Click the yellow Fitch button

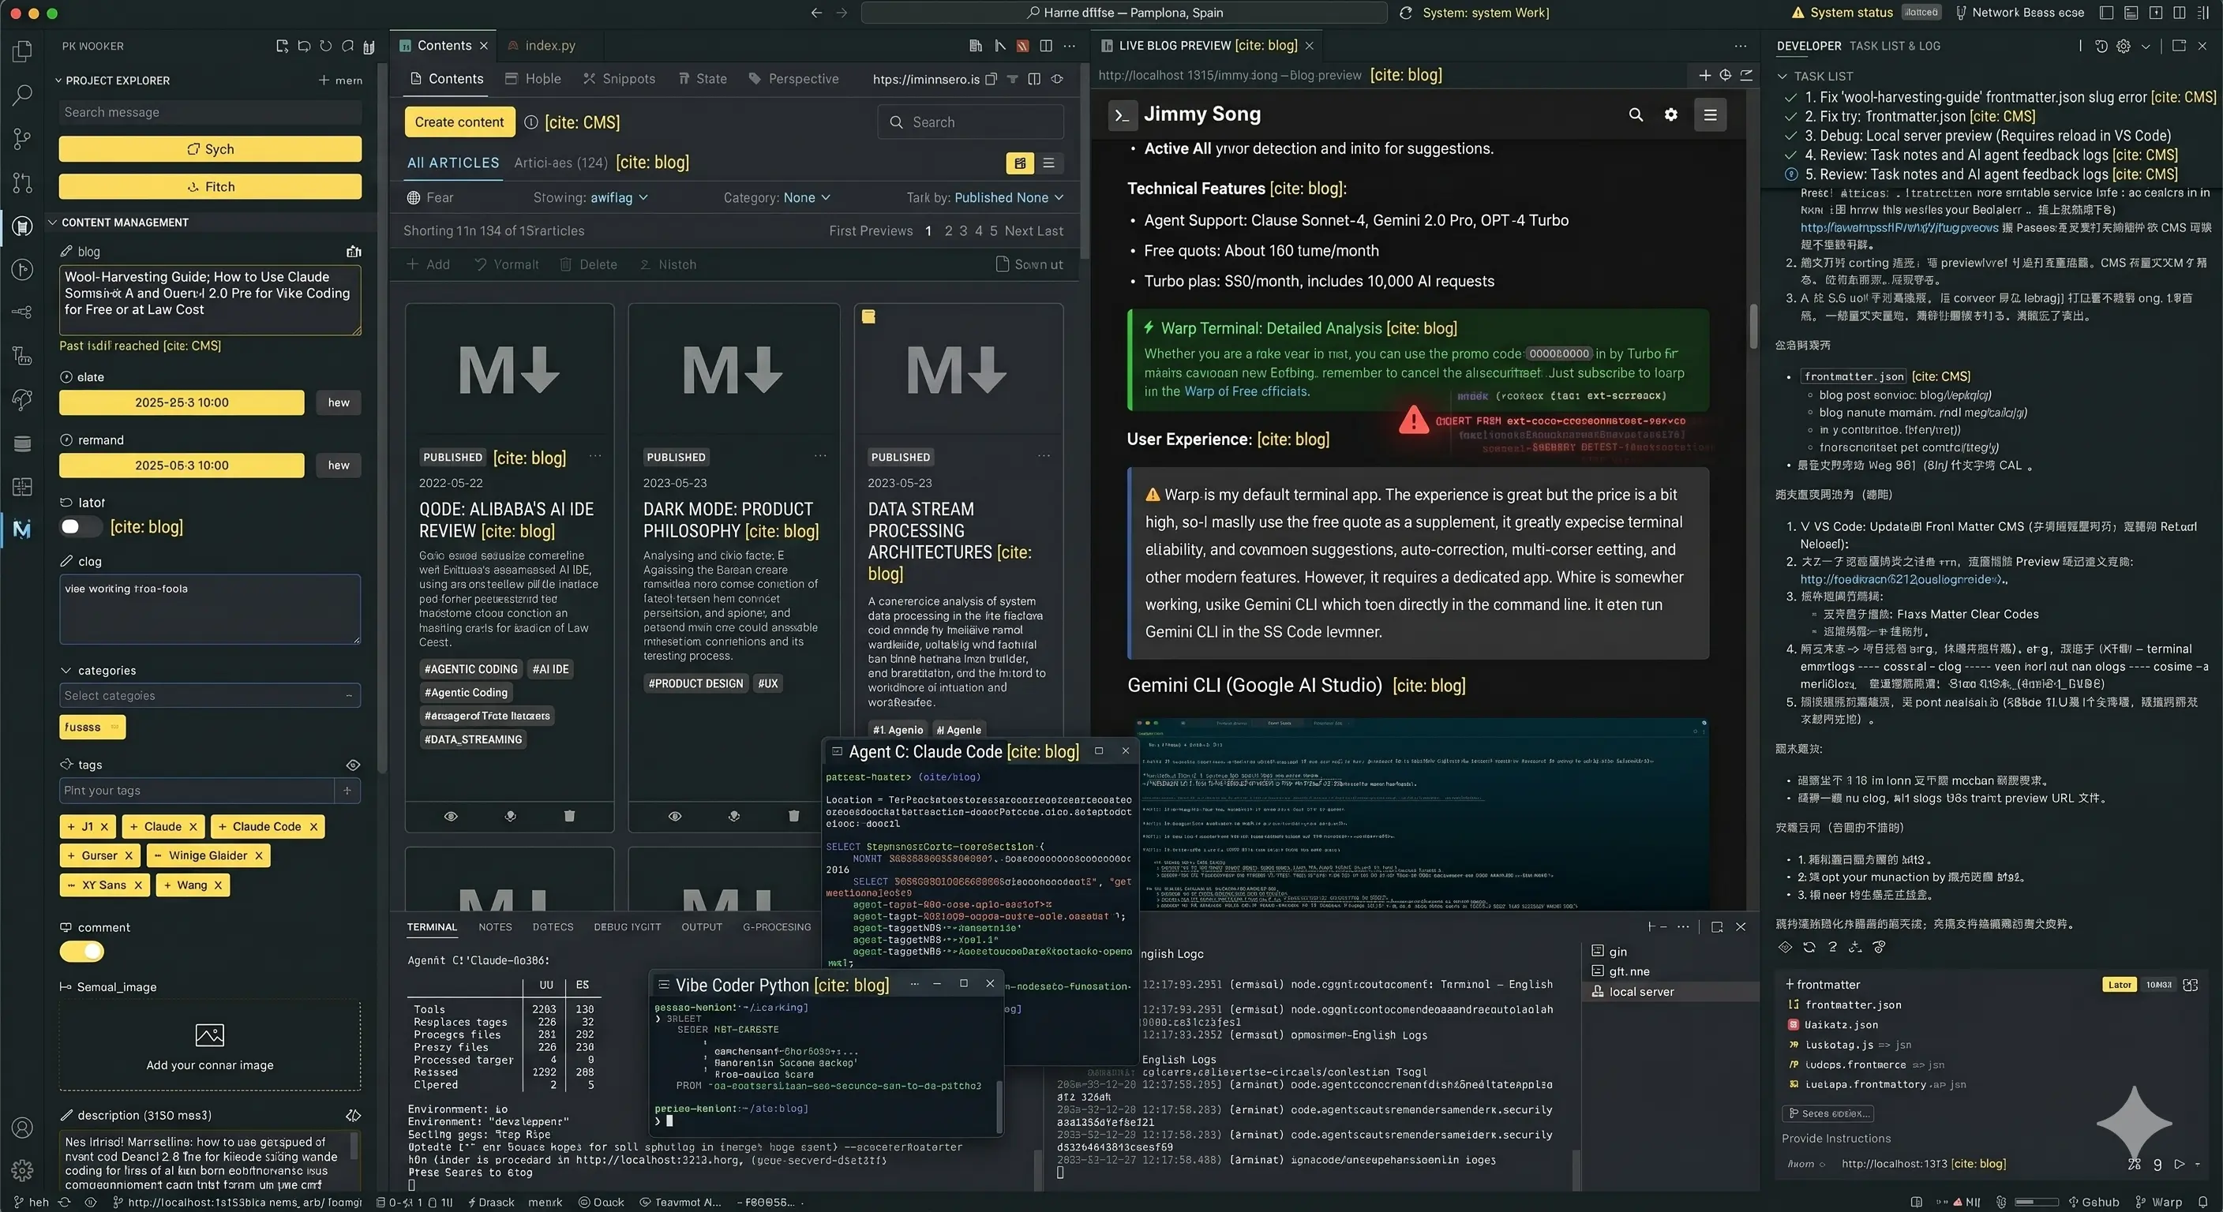coord(210,186)
